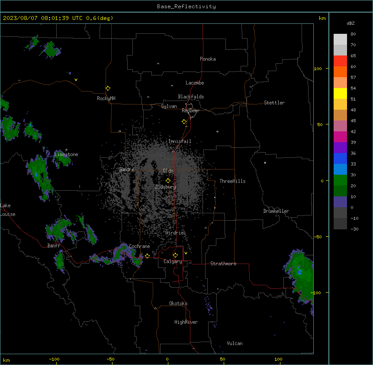
Task: Click the blue core in the southeast storm cell
Action: click(299, 271)
